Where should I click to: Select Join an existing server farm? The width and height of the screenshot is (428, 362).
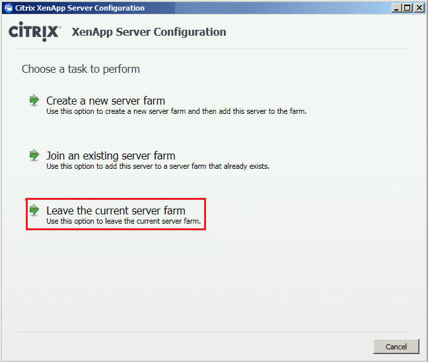(x=111, y=156)
